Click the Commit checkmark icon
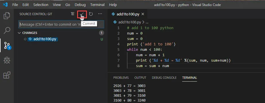This screenshot has height=103, width=265. (x=82, y=14)
